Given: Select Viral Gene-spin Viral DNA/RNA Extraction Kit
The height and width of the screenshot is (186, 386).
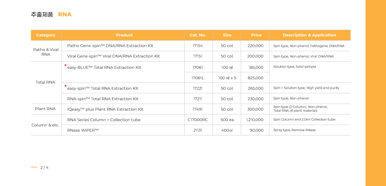Looking at the screenshot, I should (113, 56).
